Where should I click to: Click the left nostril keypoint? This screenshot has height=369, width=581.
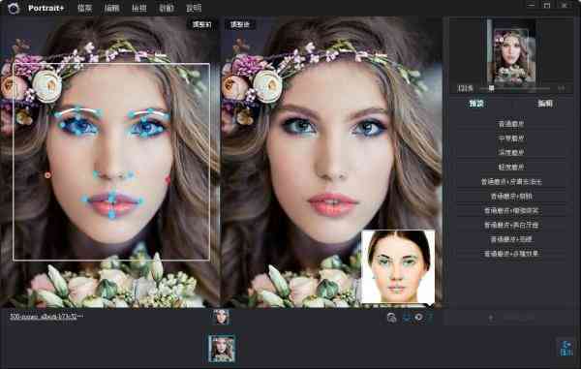pyautogui.click(x=96, y=173)
